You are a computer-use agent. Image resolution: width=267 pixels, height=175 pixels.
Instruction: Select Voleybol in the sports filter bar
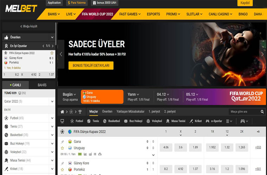[154, 121]
